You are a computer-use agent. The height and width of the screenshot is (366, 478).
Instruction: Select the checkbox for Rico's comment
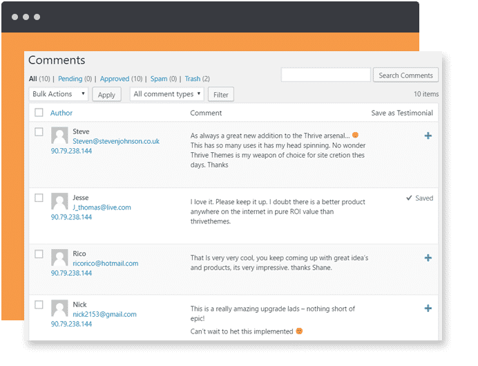point(39,254)
